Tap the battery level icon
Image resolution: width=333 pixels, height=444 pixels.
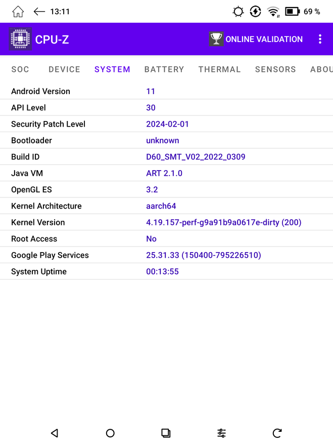(x=292, y=12)
